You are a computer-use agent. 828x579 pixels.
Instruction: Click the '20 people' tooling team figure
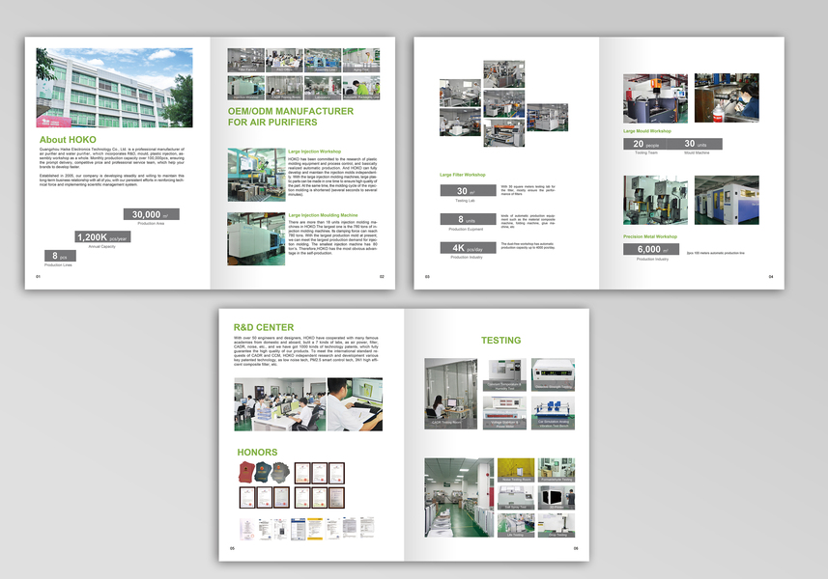pos(645,144)
